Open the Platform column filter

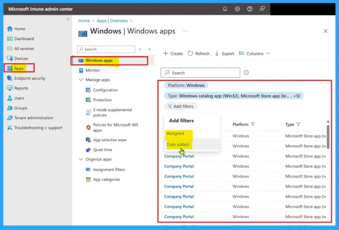[253, 124]
